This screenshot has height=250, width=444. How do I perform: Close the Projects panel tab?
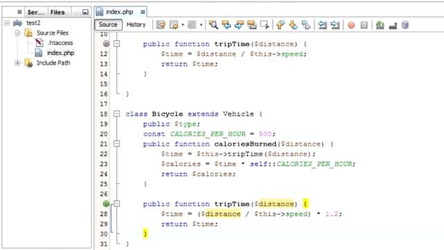click(x=19, y=12)
